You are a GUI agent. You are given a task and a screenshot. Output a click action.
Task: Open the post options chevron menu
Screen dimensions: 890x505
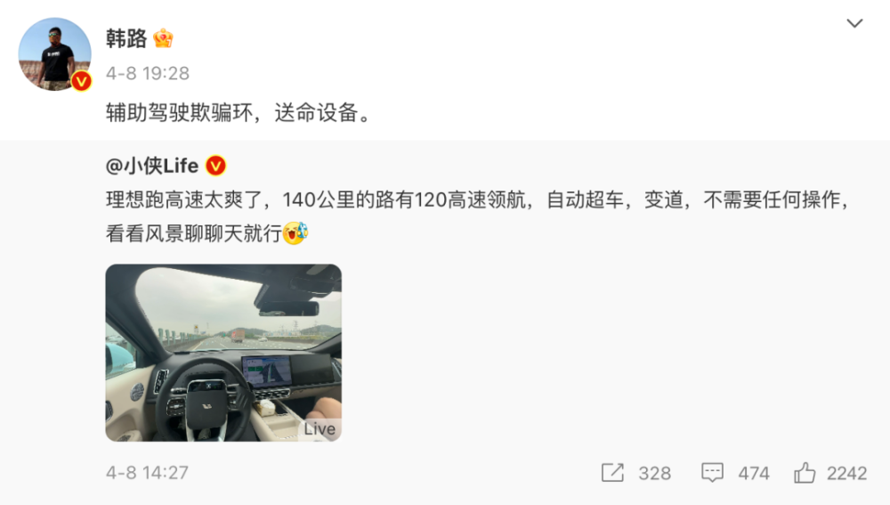click(854, 23)
